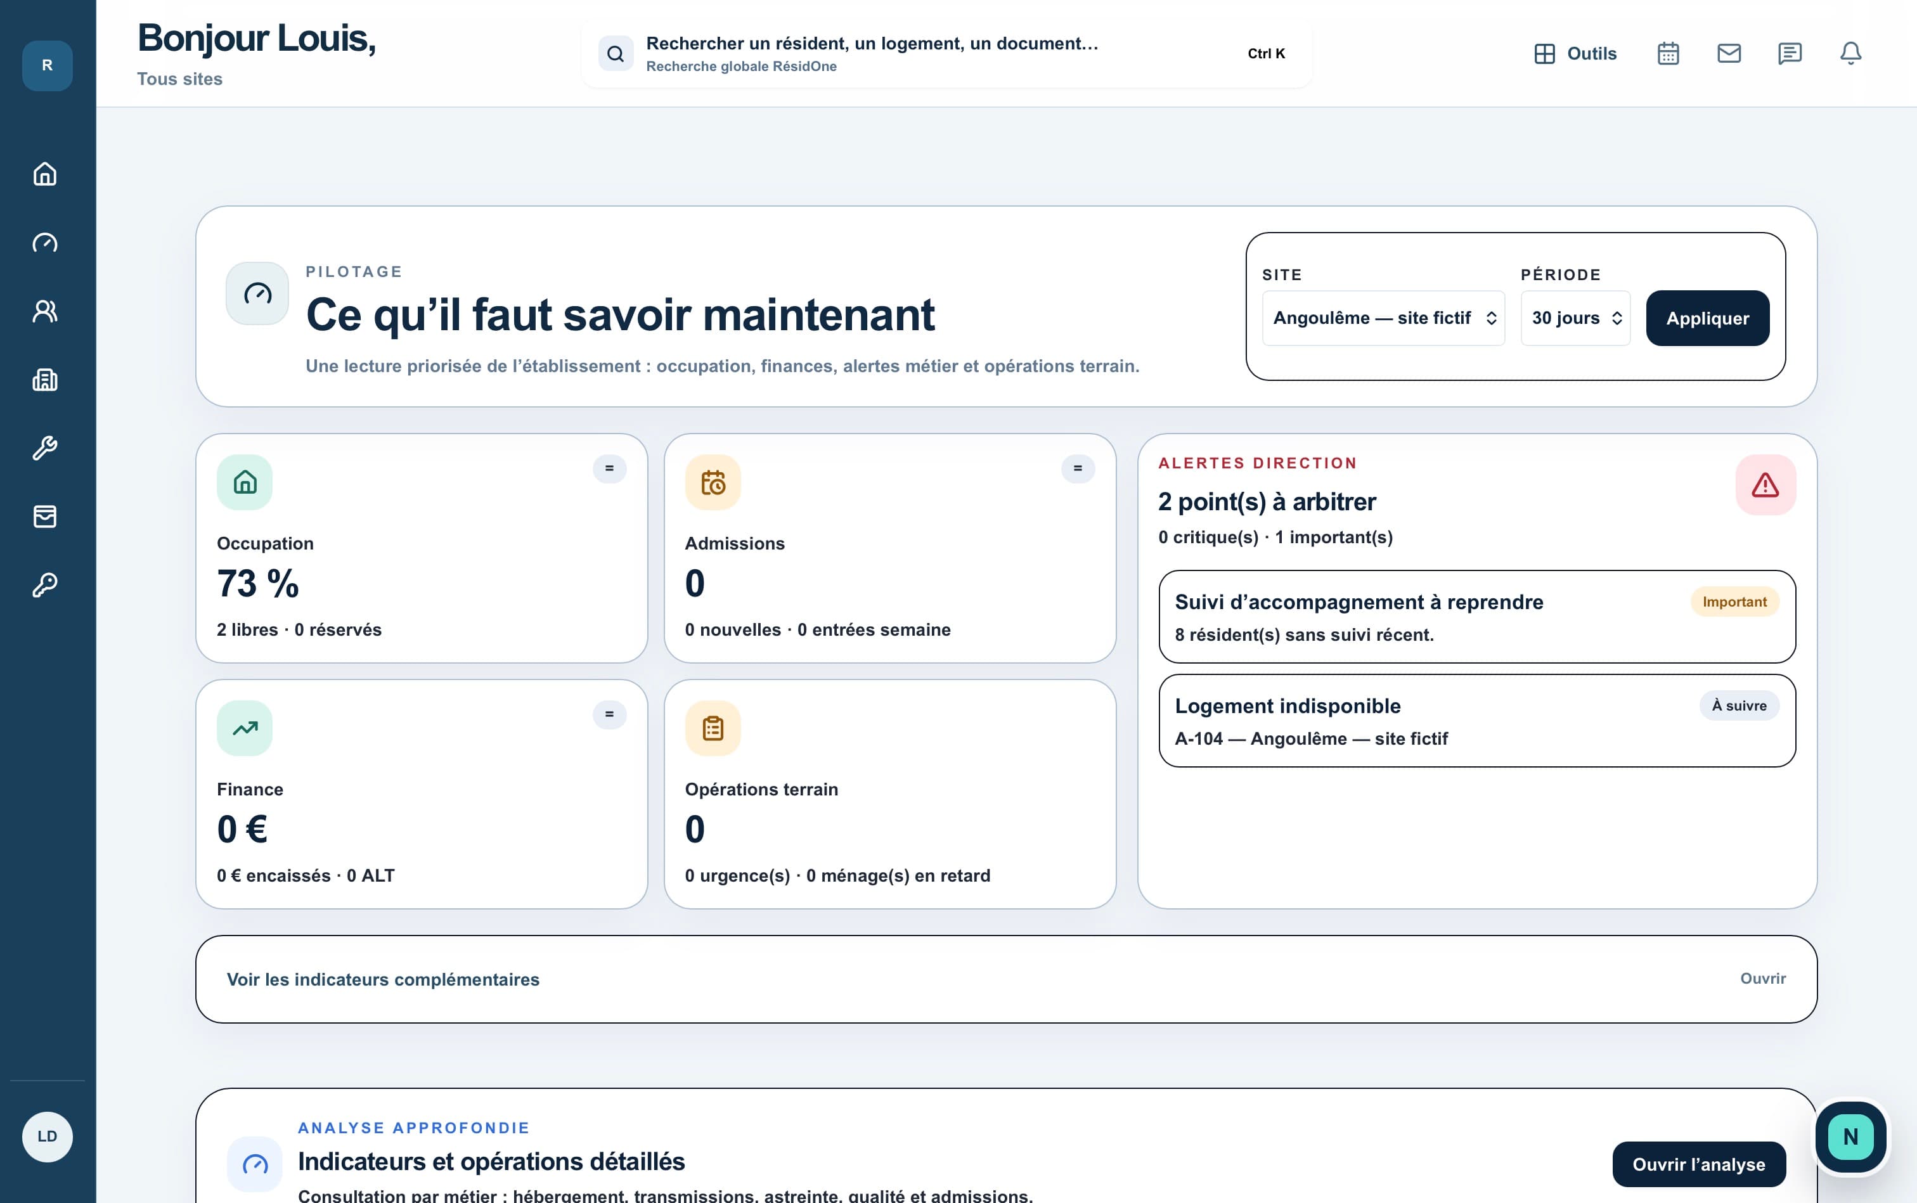Click the Important badge

click(1735, 602)
